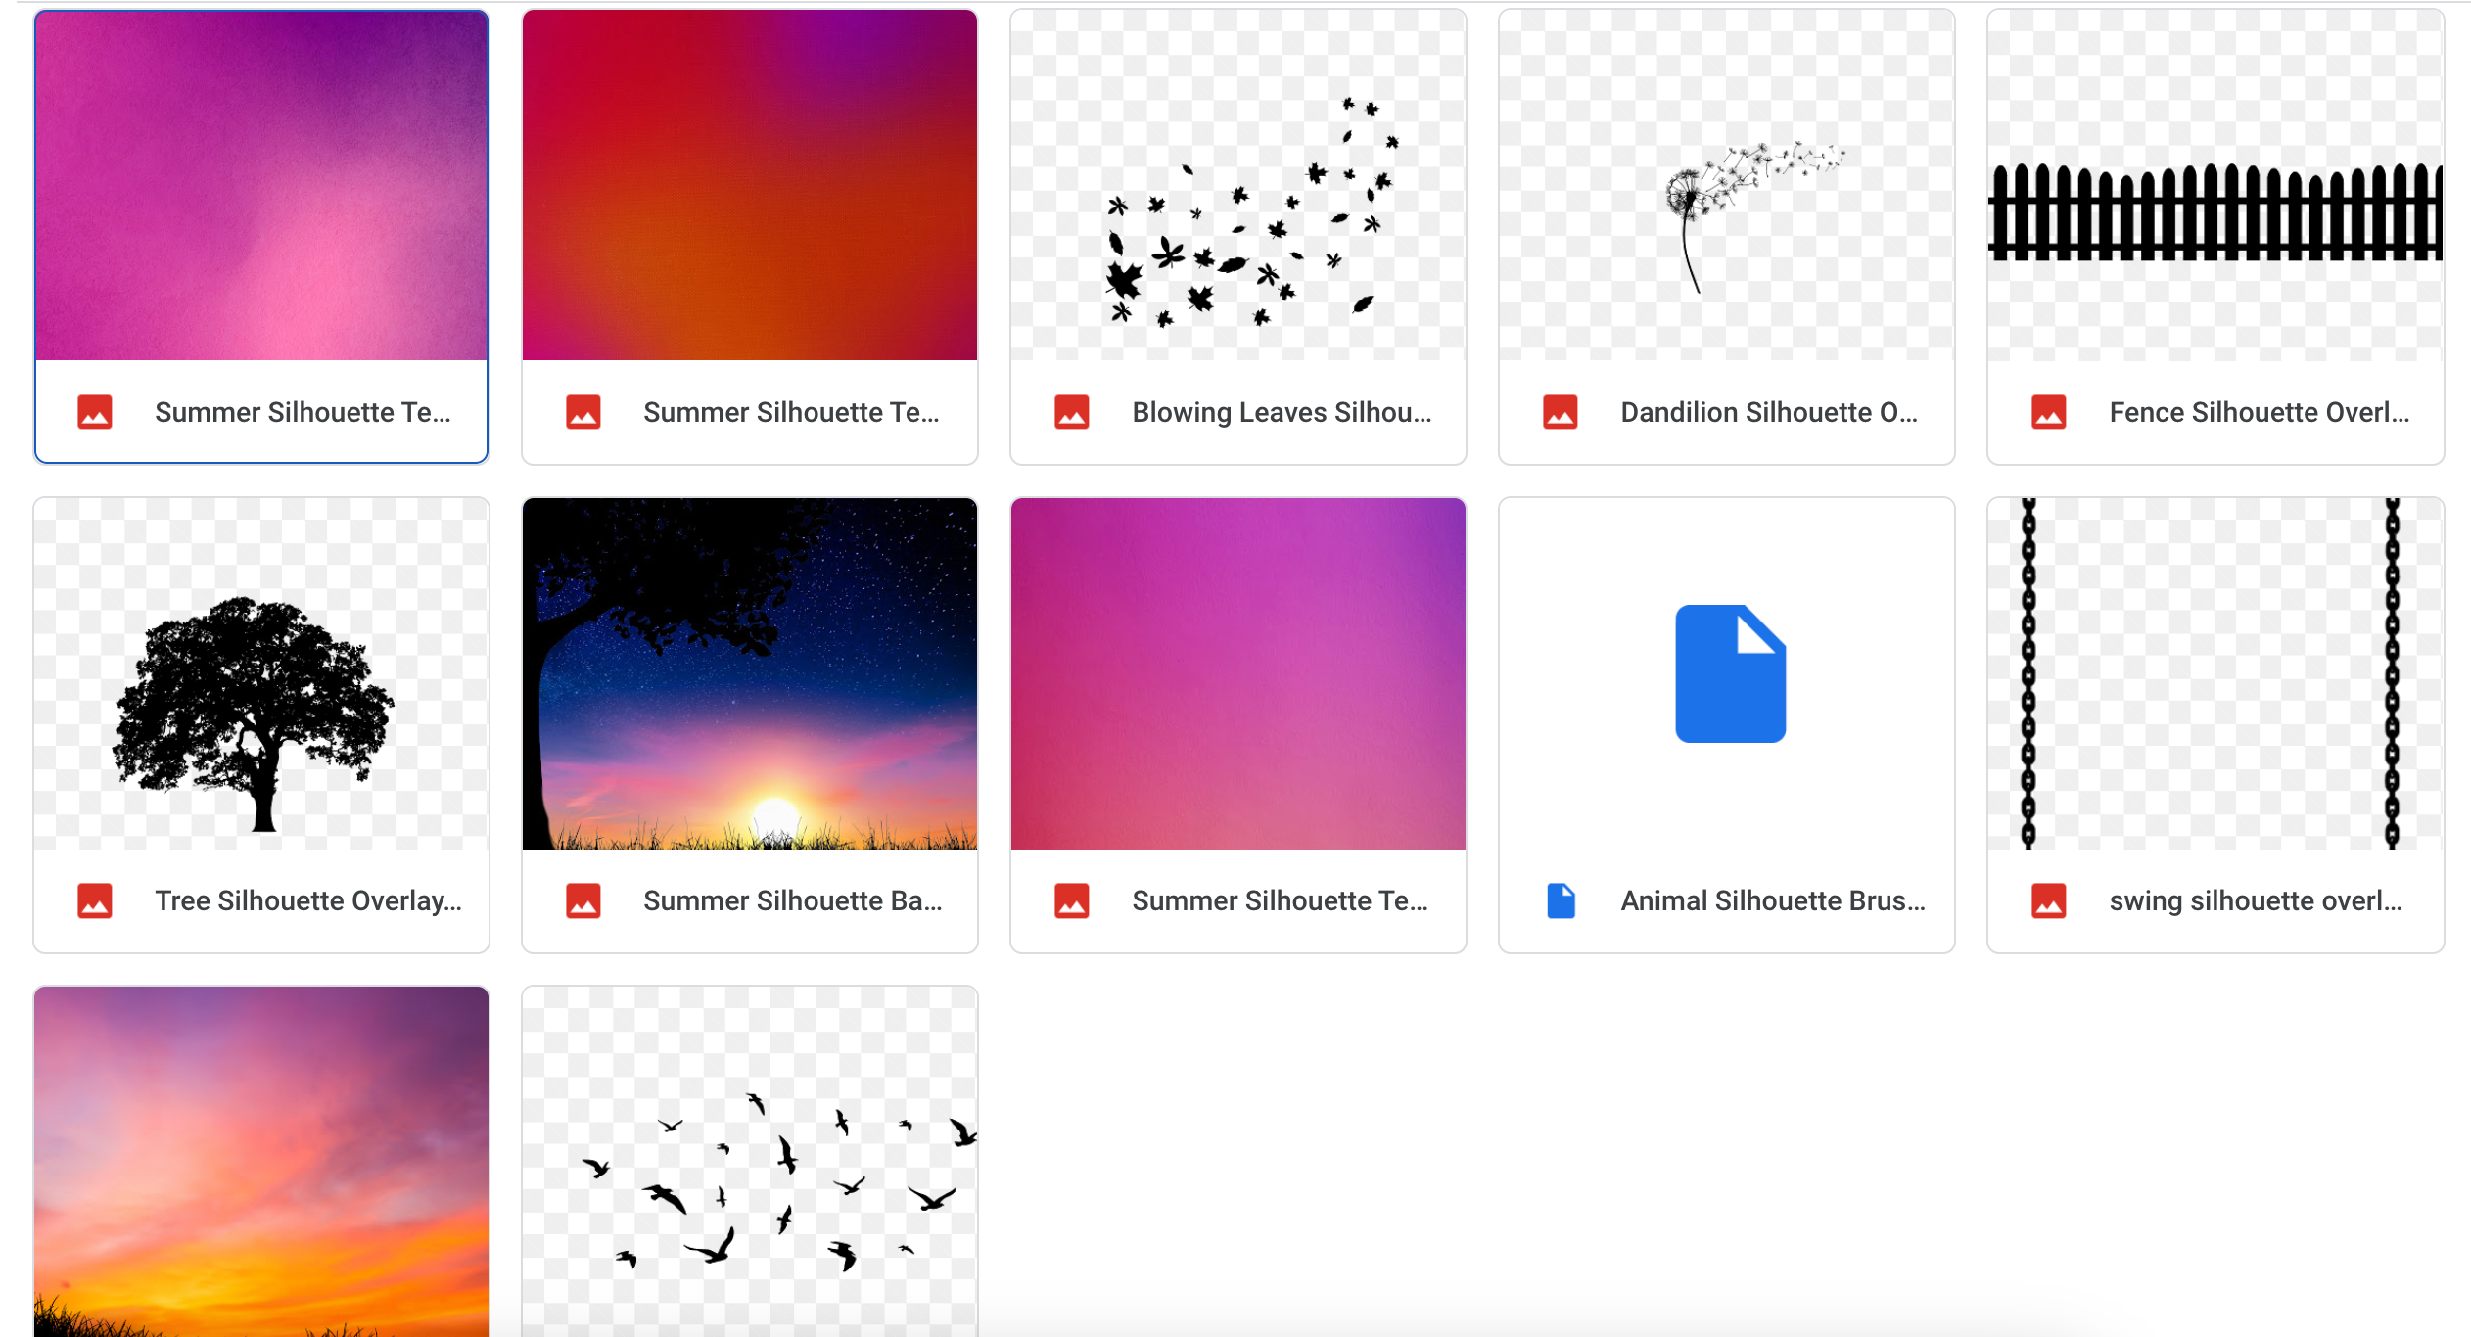Click image icon beside Blowing Leaves Silhouette file

click(x=1071, y=412)
